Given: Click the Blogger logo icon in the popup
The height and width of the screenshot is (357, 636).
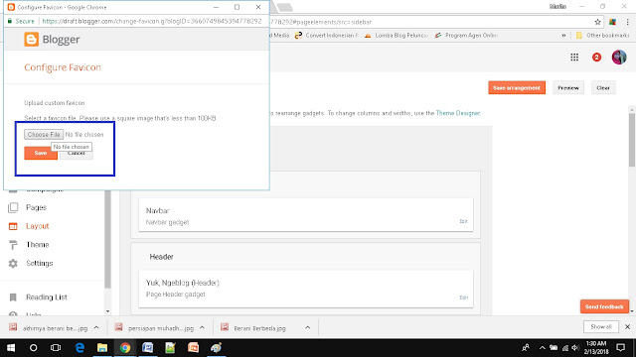Looking at the screenshot, I should [x=32, y=40].
